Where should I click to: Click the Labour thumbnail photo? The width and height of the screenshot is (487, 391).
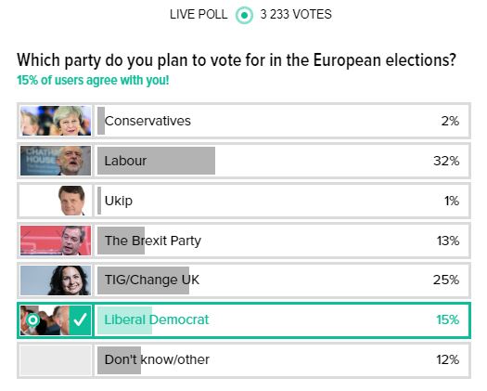(56, 161)
